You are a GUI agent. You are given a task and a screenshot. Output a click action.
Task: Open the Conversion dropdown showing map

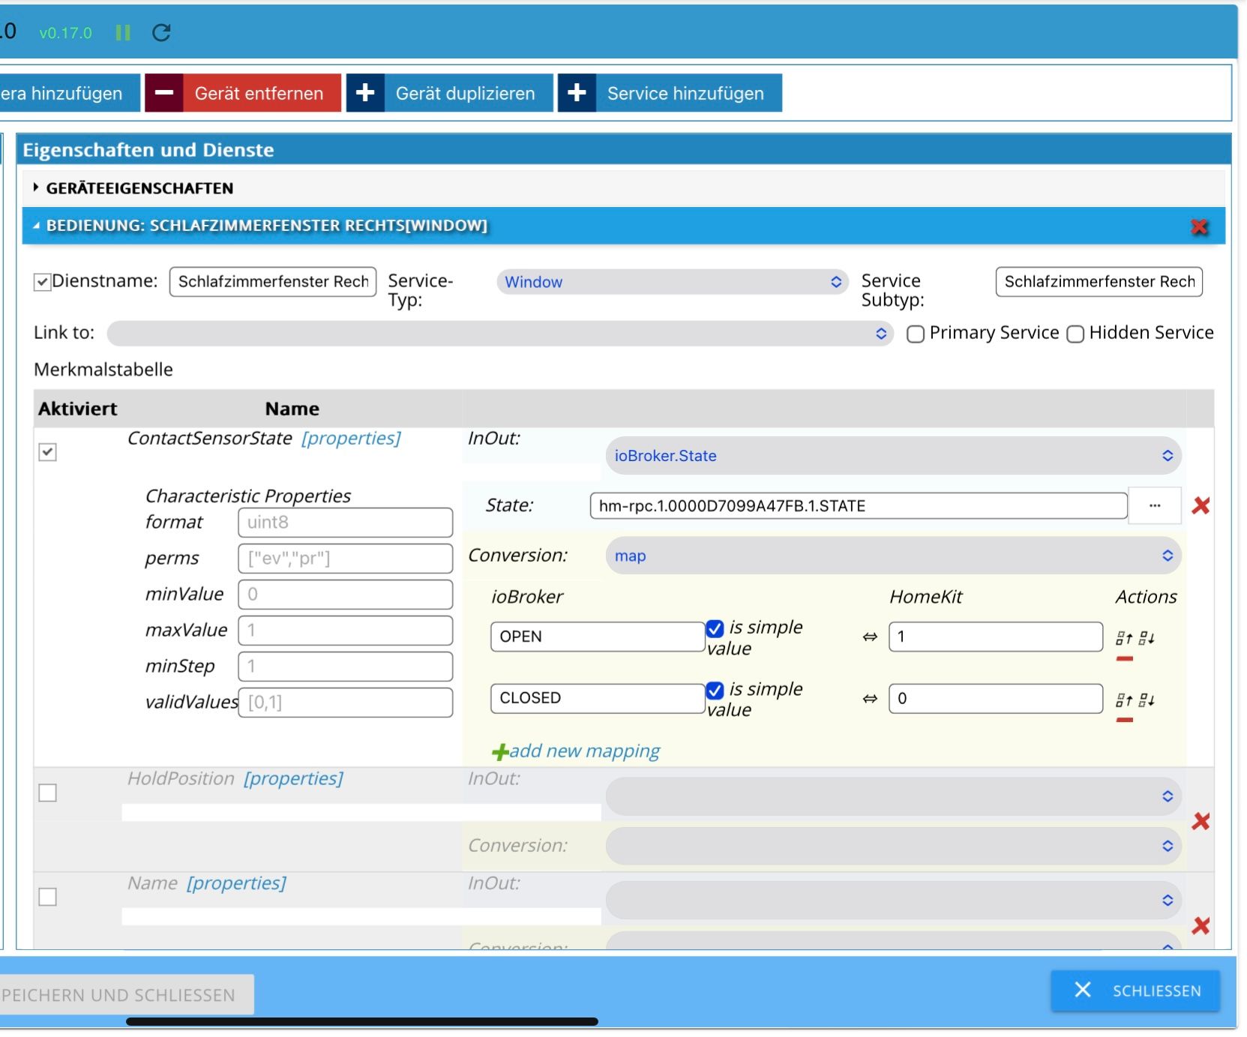893,556
